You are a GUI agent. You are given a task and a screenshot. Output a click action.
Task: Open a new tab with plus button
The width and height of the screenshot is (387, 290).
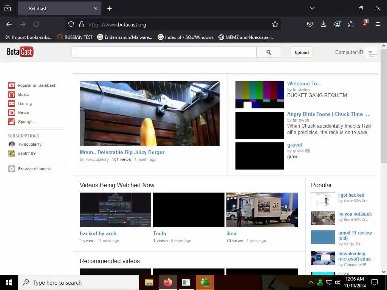[109, 9]
